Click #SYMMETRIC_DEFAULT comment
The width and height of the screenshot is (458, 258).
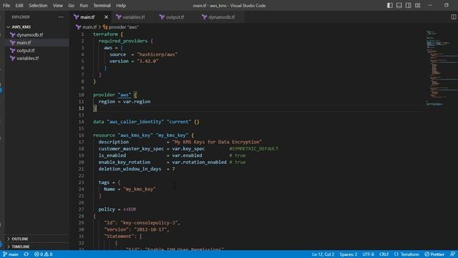pos(253,148)
